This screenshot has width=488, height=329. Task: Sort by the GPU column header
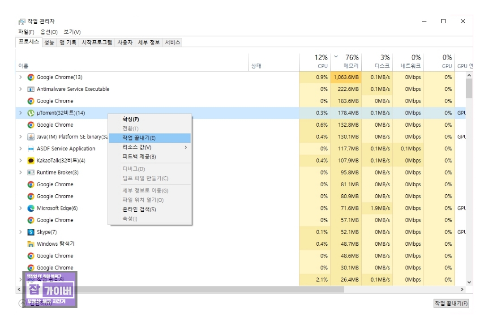click(x=439, y=62)
